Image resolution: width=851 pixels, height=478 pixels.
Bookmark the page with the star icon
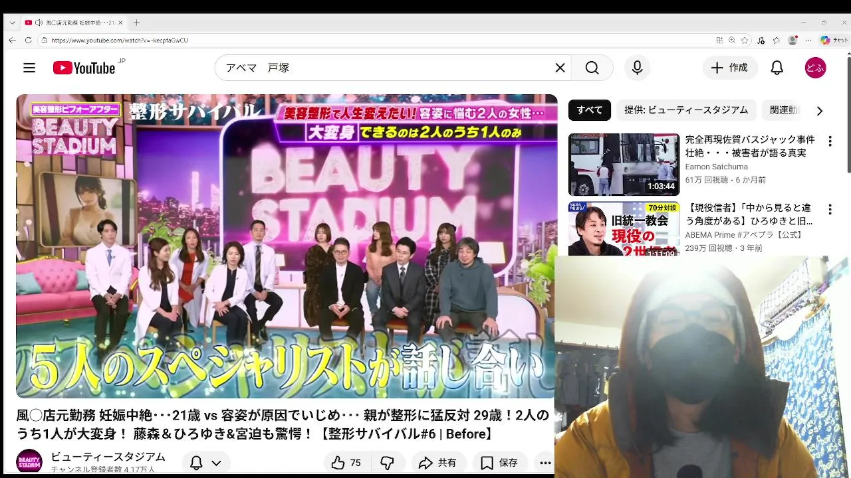(745, 40)
